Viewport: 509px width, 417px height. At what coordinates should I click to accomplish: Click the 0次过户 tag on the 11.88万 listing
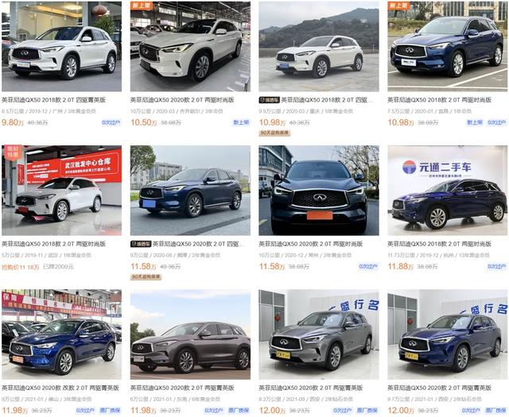497,266
